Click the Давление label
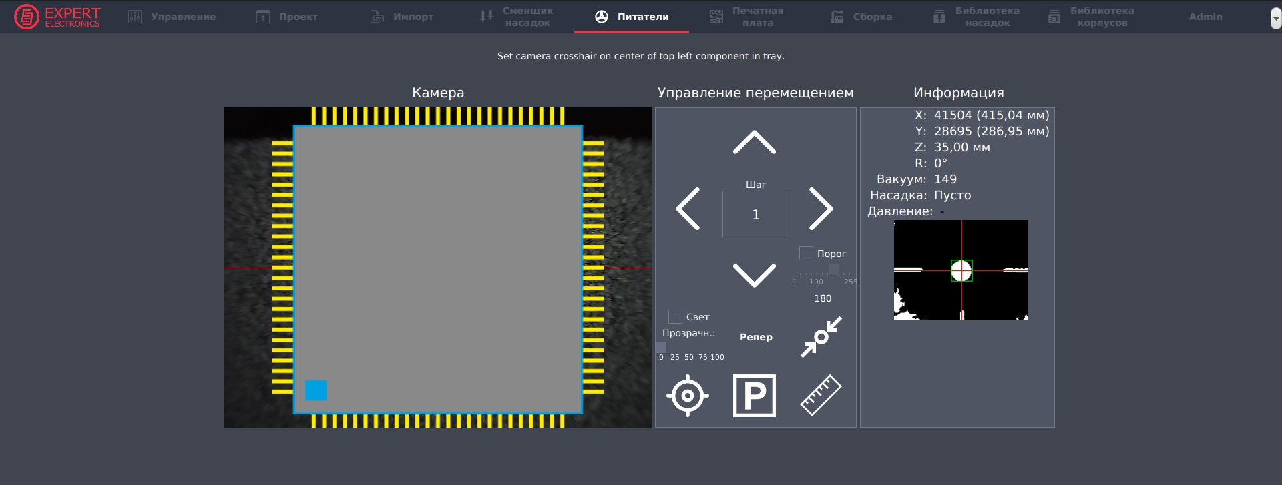Viewport: 1282px width, 485px height. (900, 211)
